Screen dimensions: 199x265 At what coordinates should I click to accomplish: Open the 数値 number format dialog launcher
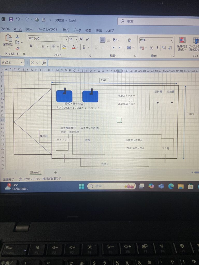(172, 56)
